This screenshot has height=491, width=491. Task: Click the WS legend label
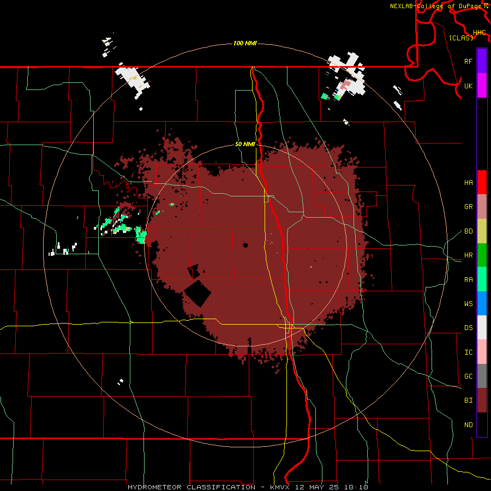[x=469, y=304]
